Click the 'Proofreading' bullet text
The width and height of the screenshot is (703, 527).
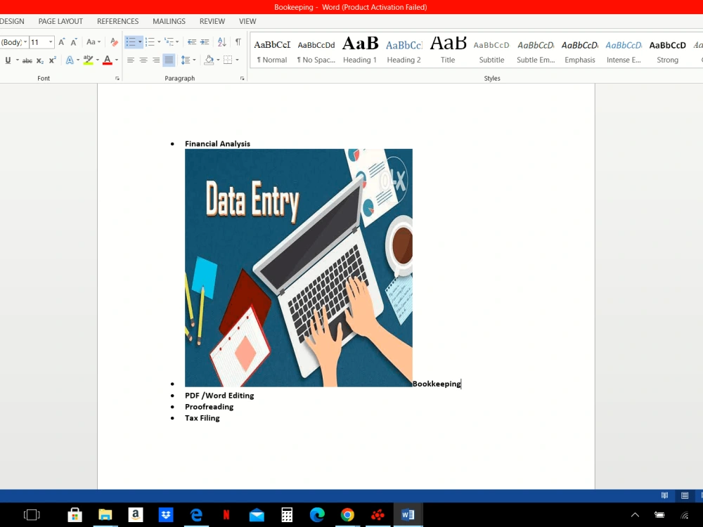point(209,406)
